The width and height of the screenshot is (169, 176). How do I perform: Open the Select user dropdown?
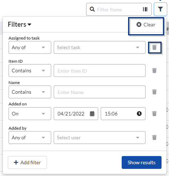[x=100, y=138]
